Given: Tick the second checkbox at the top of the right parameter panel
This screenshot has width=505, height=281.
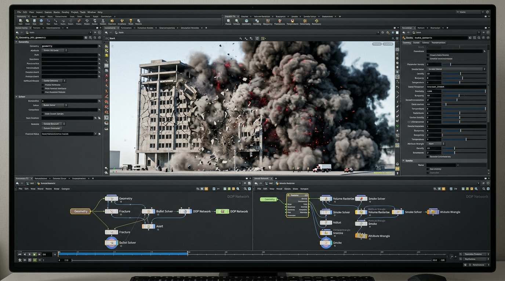Looking at the screenshot, I should (428, 59).
